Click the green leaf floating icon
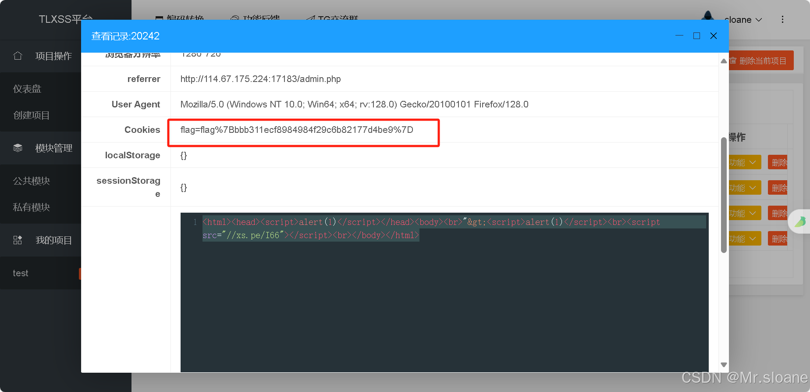 pos(800,221)
